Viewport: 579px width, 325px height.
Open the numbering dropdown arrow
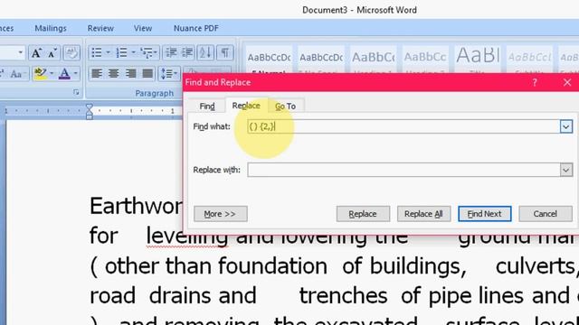(x=133, y=52)
